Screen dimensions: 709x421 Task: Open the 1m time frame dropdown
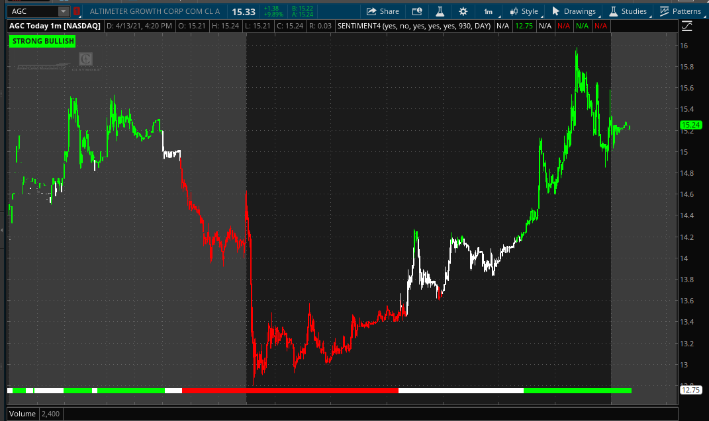(489, 12)
